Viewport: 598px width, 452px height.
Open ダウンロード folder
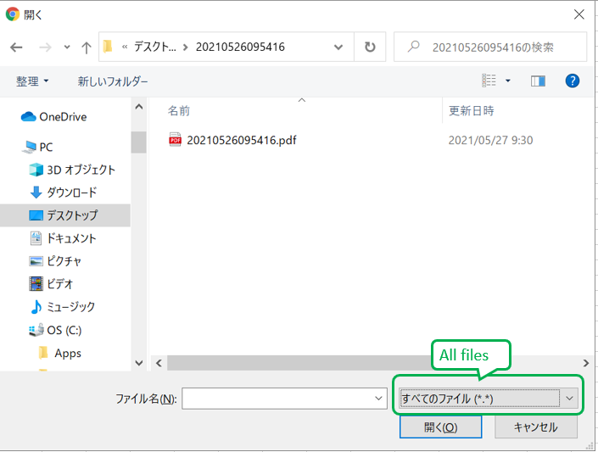tap(64, 193)
